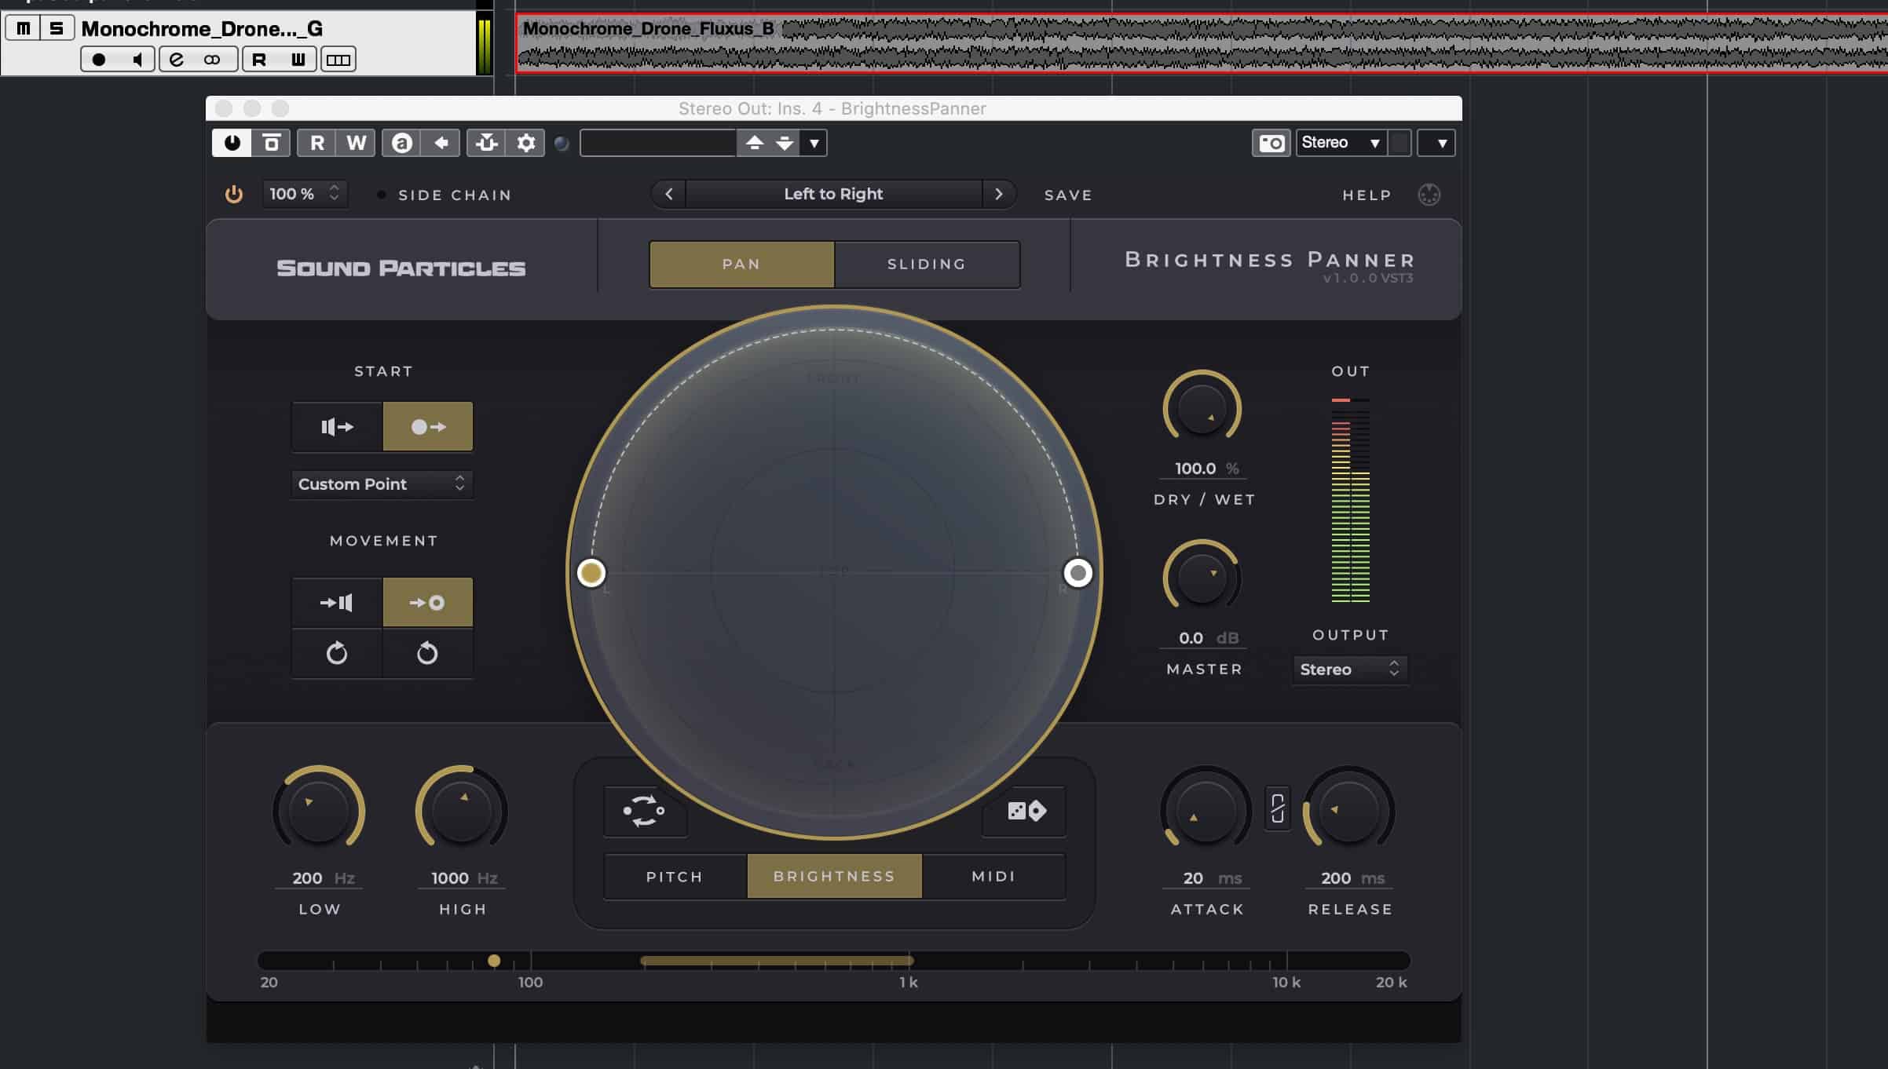Viewport: 1888px width, 1069px height.
Task: Select counter-clockwise rotation movement icon
Action: [x=428, y=652]
